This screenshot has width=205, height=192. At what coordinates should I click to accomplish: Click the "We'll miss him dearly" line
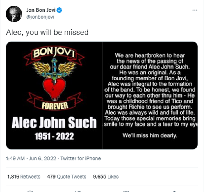(150, 136)
